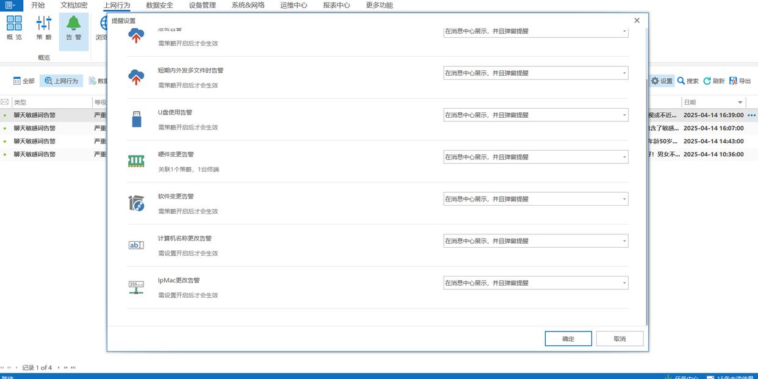Switch to the 设备管理 ribbon tab

coord(202,5)
